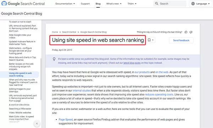Viewport: 213px width, 128px height.
Task: Open 'Better recipes on the web' post
Action: [x=21, y=66]
